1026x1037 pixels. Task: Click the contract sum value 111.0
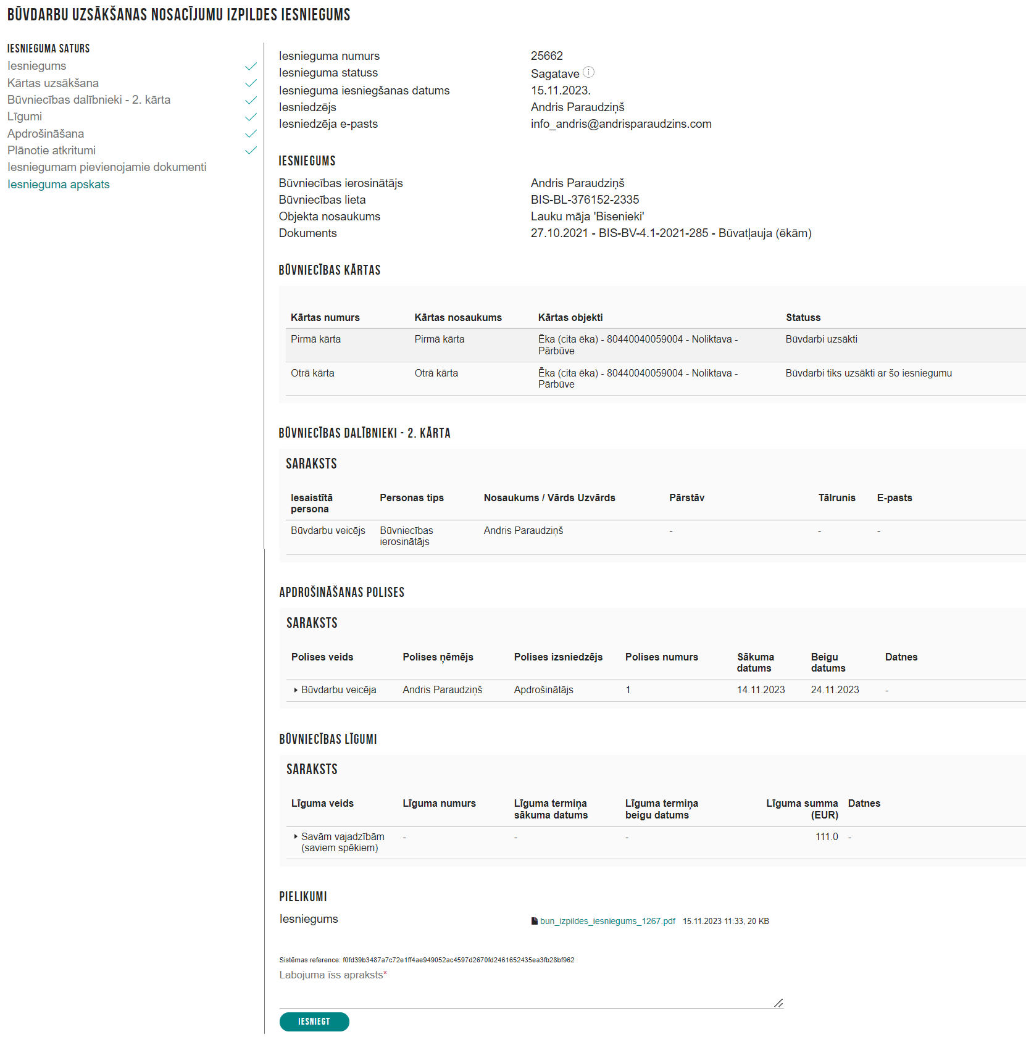(x=827, y=837)
